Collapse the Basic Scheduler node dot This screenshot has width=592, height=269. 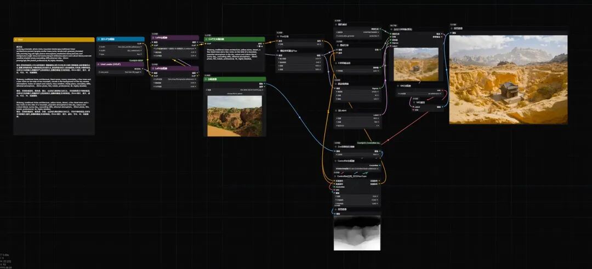coord(336,84)
